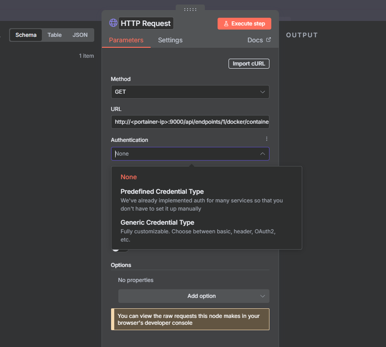Grab the dotted drag handle above the panel
386x347 pixels.
pos(190,9)
